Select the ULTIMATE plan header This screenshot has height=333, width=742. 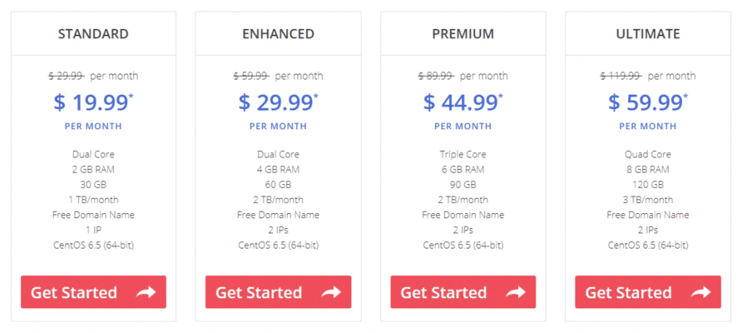click(648, 34)
